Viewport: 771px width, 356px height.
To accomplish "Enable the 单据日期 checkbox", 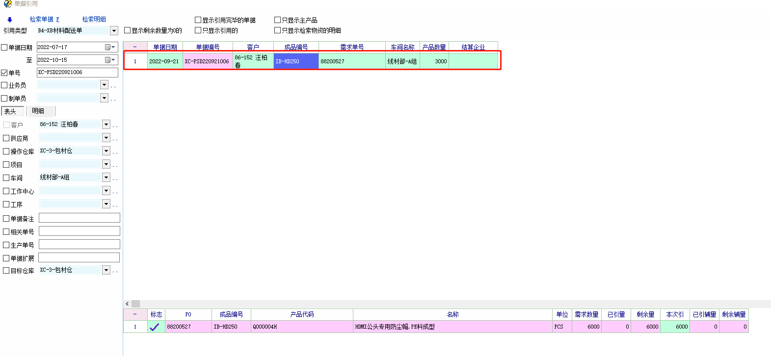I will pyautogui.click(x=4, y=48).
